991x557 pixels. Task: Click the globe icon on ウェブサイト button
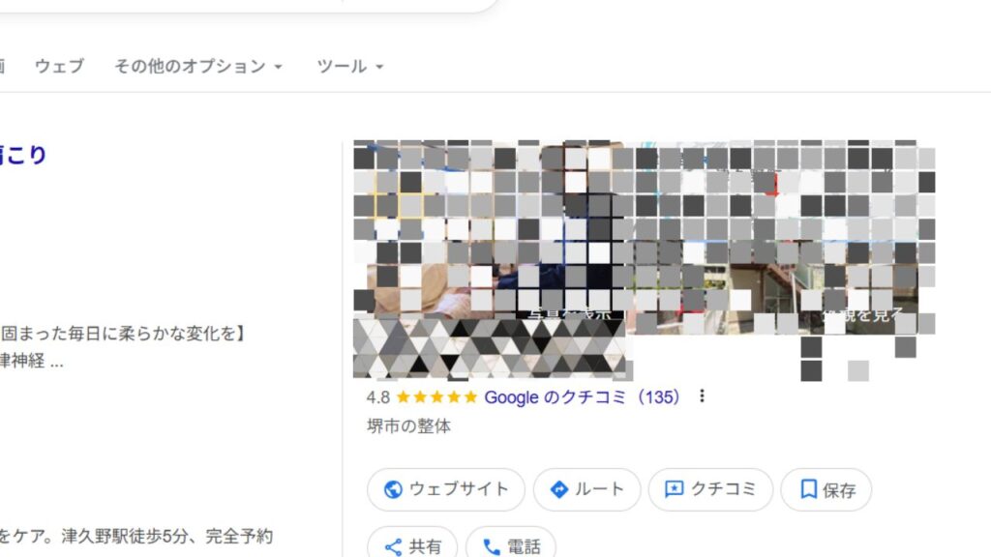393,489
